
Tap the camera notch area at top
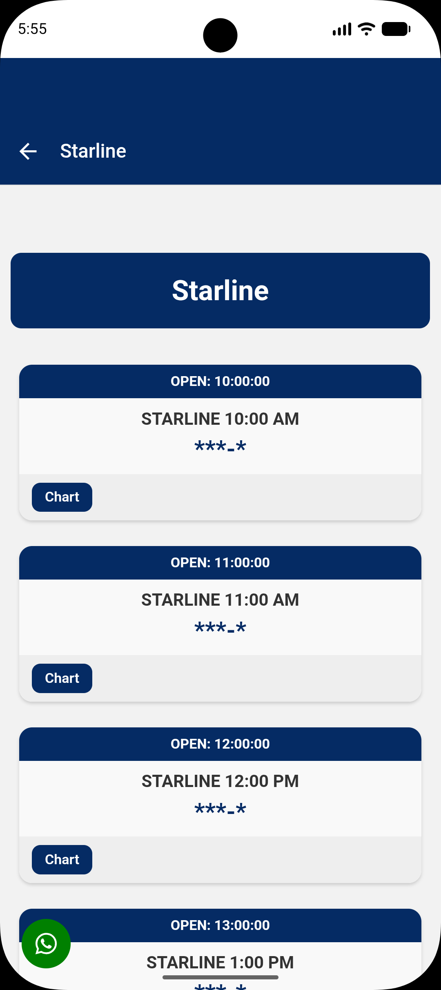220,35
